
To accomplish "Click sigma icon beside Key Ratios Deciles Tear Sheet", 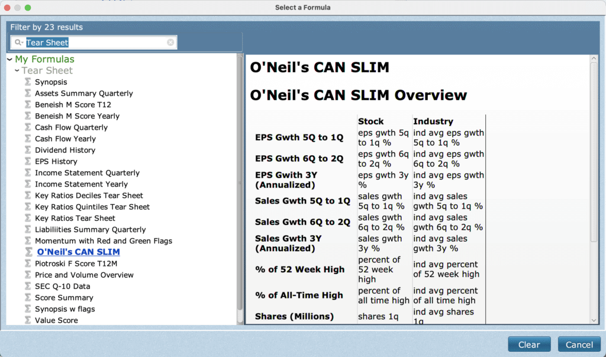I will coord(28,195).
